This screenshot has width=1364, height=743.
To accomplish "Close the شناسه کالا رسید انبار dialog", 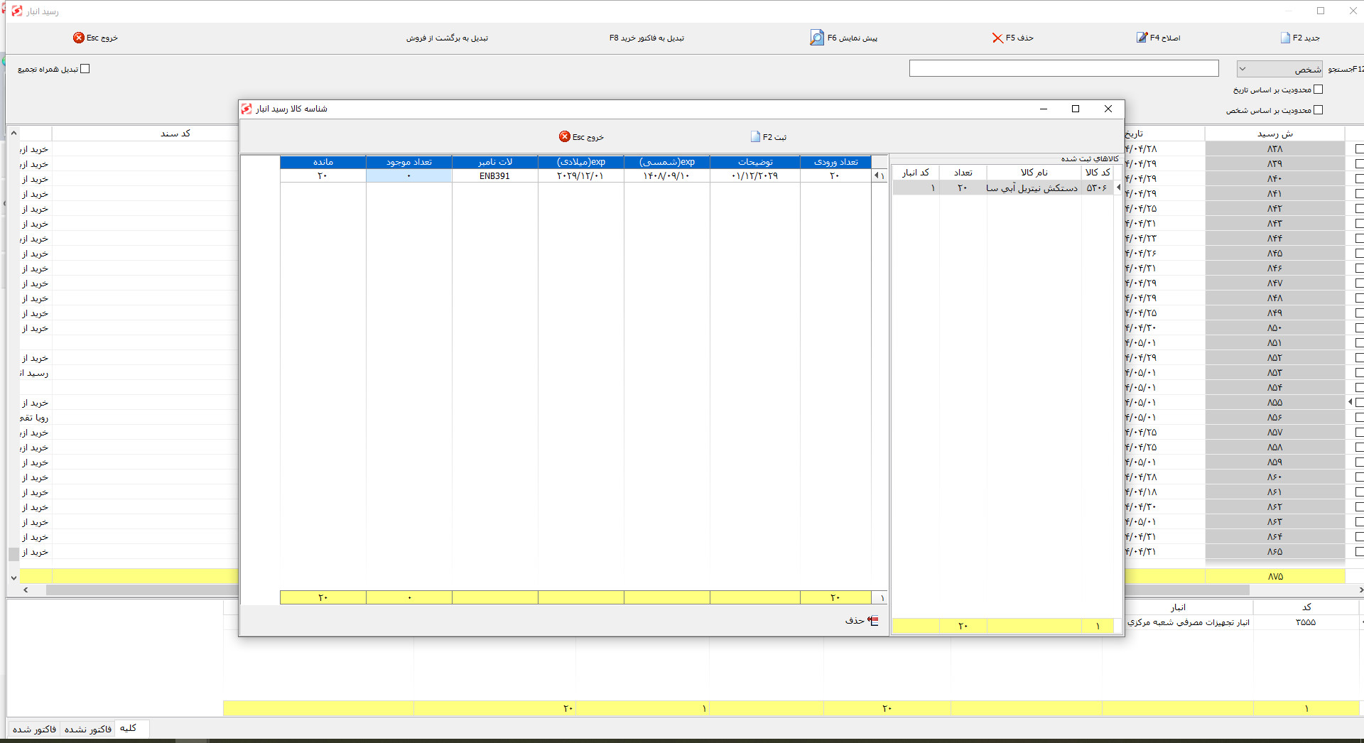I will 1108,109.
